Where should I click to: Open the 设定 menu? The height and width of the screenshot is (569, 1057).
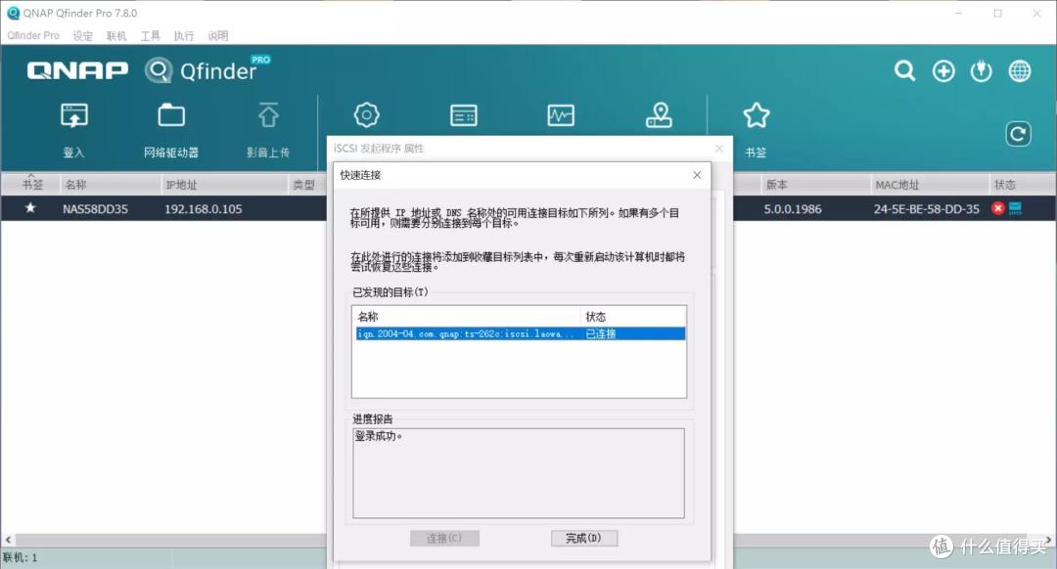tap(82, 35)
